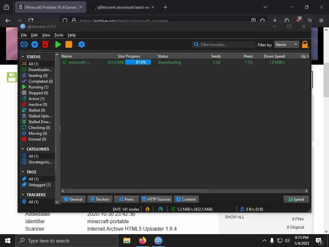Image resolution: width=329 pixels, height=247 pixels.
Task: Open Options with the blue gear icon
Action: coord(81,44)
